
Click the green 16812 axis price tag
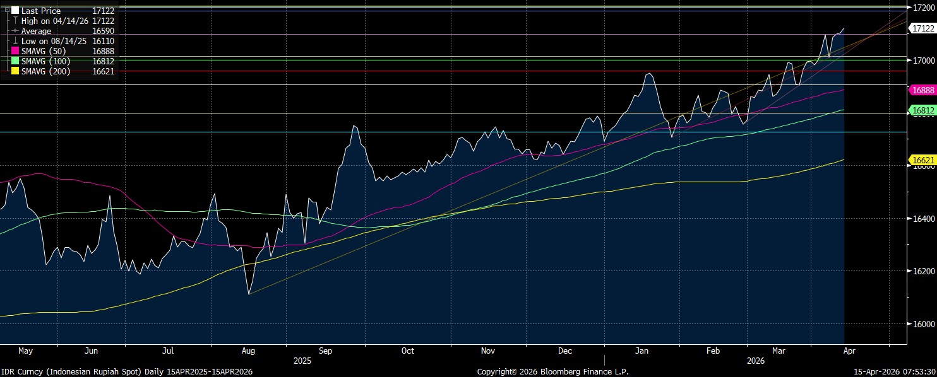tap(922, 110)
